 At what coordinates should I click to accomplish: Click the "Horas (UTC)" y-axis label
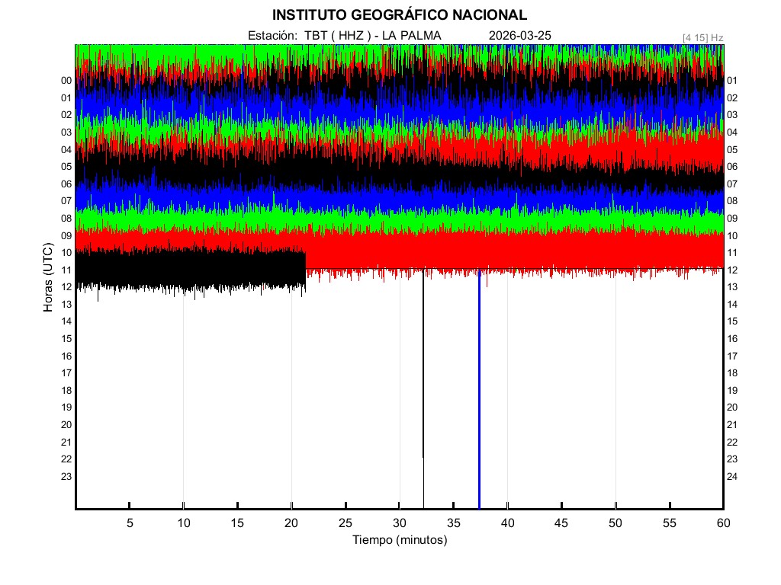pos(47,278)
